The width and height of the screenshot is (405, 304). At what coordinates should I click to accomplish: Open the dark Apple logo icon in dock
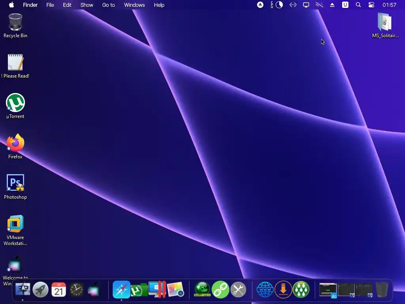pos(93,289)
